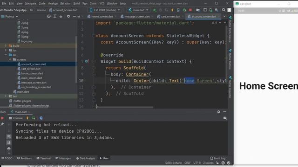This screenshot has height=167, width=298.
Task: Open the Project view dropdown
Action: tap(9, 17)
